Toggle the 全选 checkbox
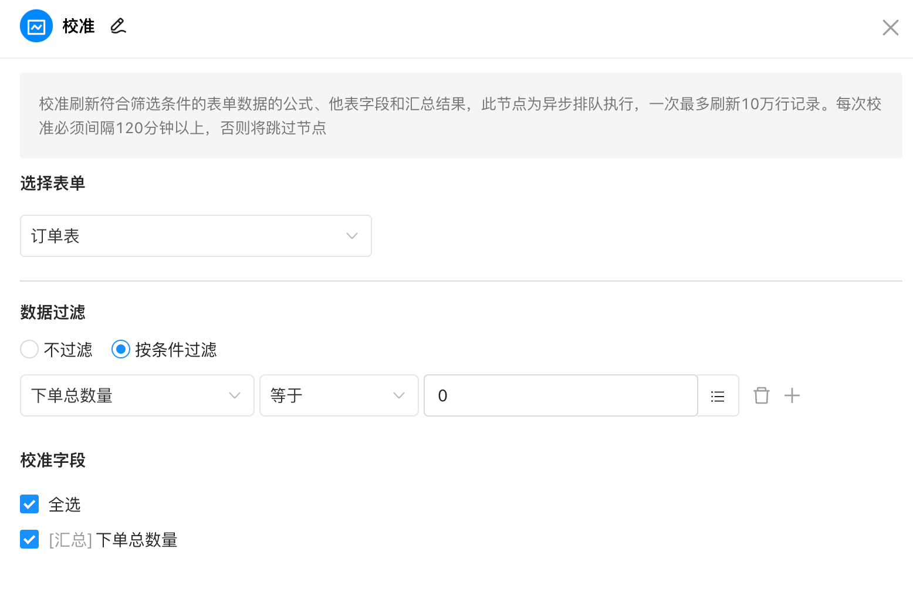The width and height of the screenshot is (913, 616). (x=29, y=504)
